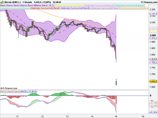This screenshot has height=118, width=158.
Task: Click the yellow average value 2.041,0
Action: 153,32
